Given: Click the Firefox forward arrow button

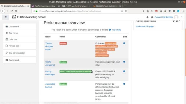Looking at the screenshot, I should point(7,11).
